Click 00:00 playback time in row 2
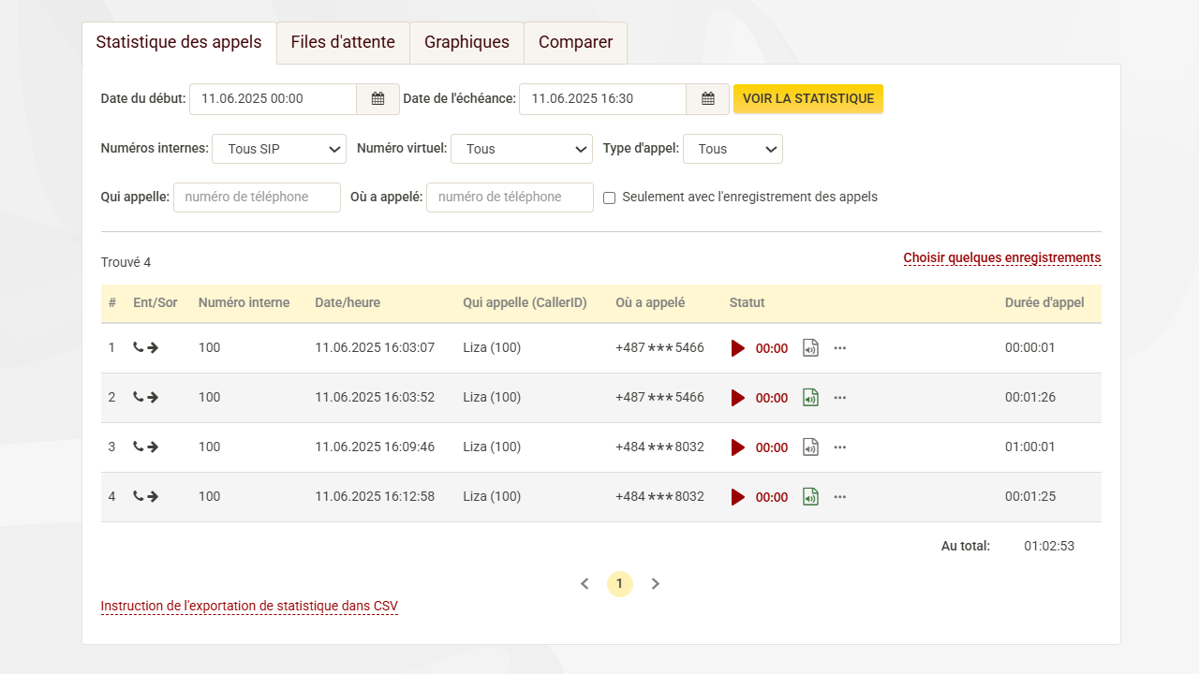 tap(772, 398)
